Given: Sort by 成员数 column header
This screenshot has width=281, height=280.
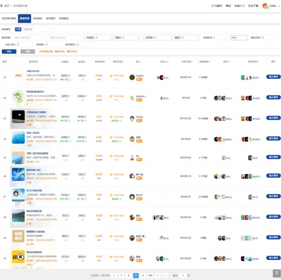Looking at the screenshot, I should coord(82,62).
